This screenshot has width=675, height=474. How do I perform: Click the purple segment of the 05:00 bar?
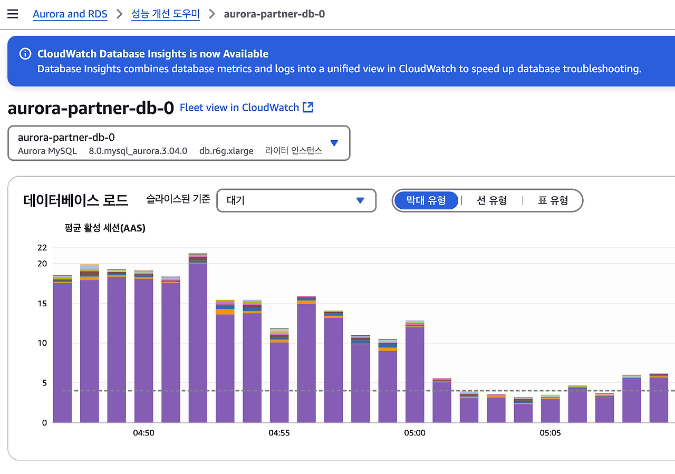(x=414, y=369)
